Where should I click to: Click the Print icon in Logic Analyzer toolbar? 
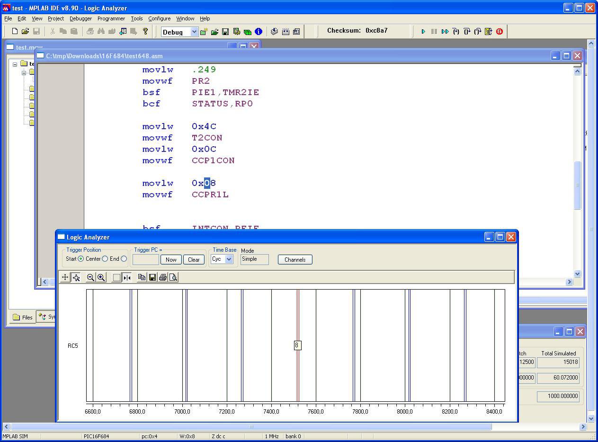[163, 278]
